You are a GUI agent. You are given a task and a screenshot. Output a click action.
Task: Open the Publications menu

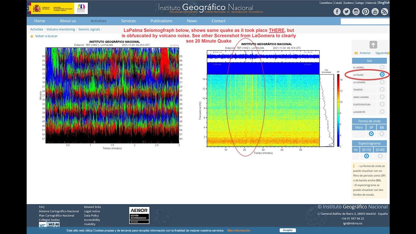[161, 21]
